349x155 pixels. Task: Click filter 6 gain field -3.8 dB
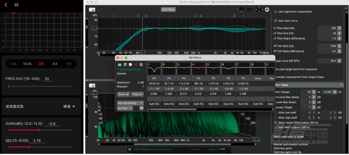(228, 89)
